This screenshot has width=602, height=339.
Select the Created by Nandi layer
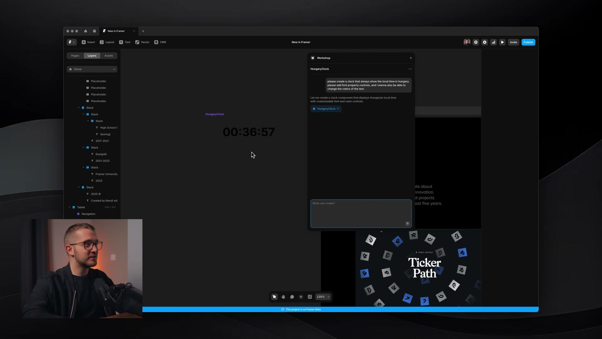[x=104, y=201]
